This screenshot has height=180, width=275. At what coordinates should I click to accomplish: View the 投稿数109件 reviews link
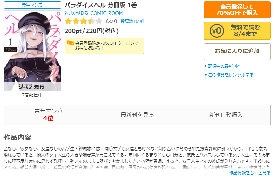(x=133, y=22)
